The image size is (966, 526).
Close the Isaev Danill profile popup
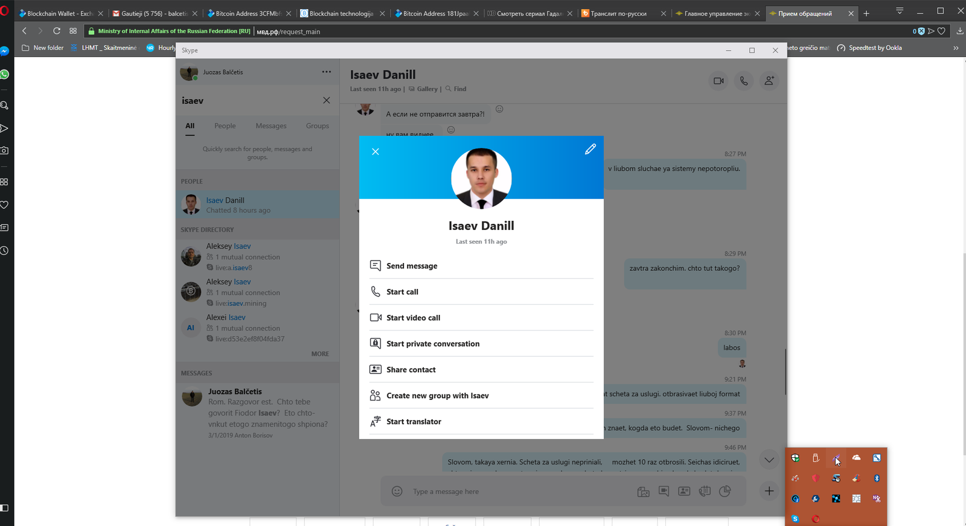click(x=376, y=151)
